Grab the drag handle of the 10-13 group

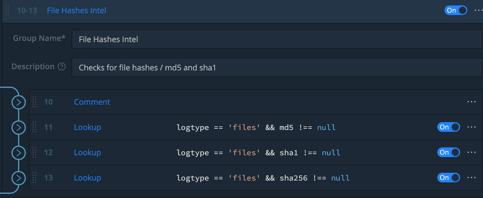[x=7, y=11]
